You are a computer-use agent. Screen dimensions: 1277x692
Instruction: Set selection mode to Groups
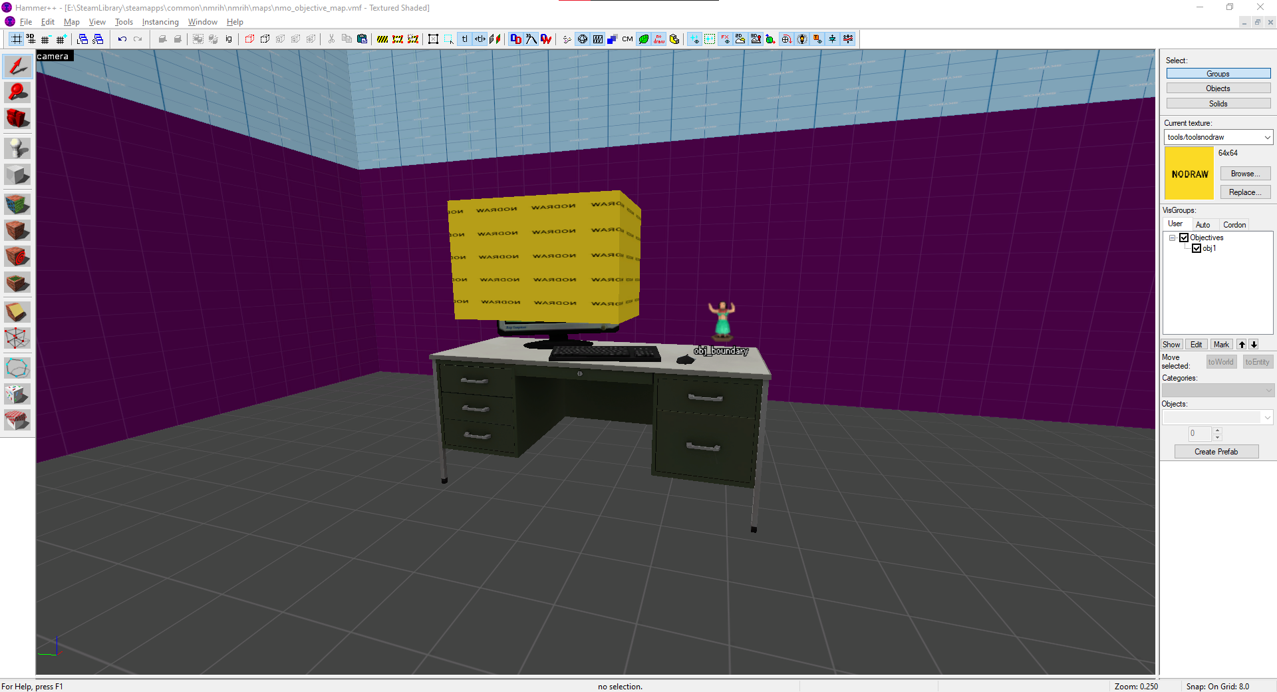[x=1218, y=74]
